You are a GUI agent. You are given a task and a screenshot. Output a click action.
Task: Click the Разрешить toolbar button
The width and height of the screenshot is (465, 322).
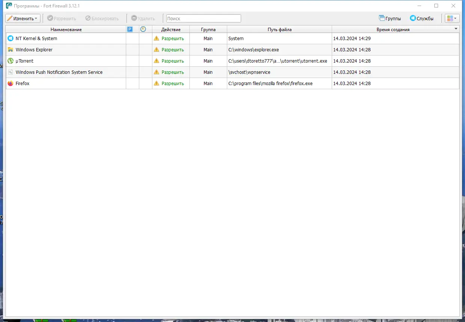(62, 18)
